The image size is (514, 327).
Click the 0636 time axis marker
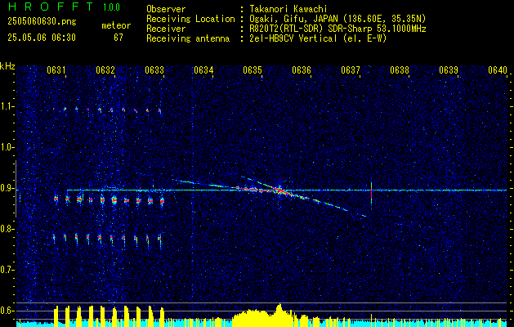(x=302, y=69)
